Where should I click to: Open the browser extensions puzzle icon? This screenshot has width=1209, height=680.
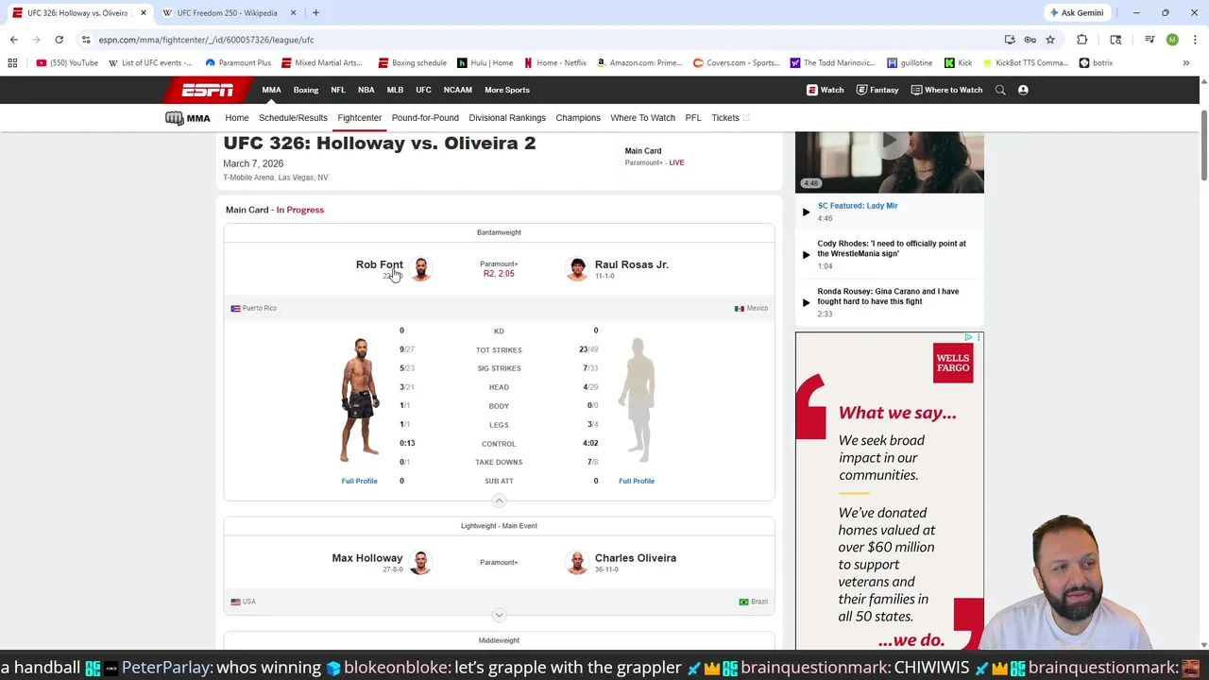(1081, 40)
